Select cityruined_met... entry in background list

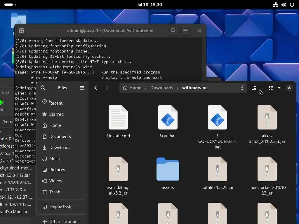click(x=16, y=168)
